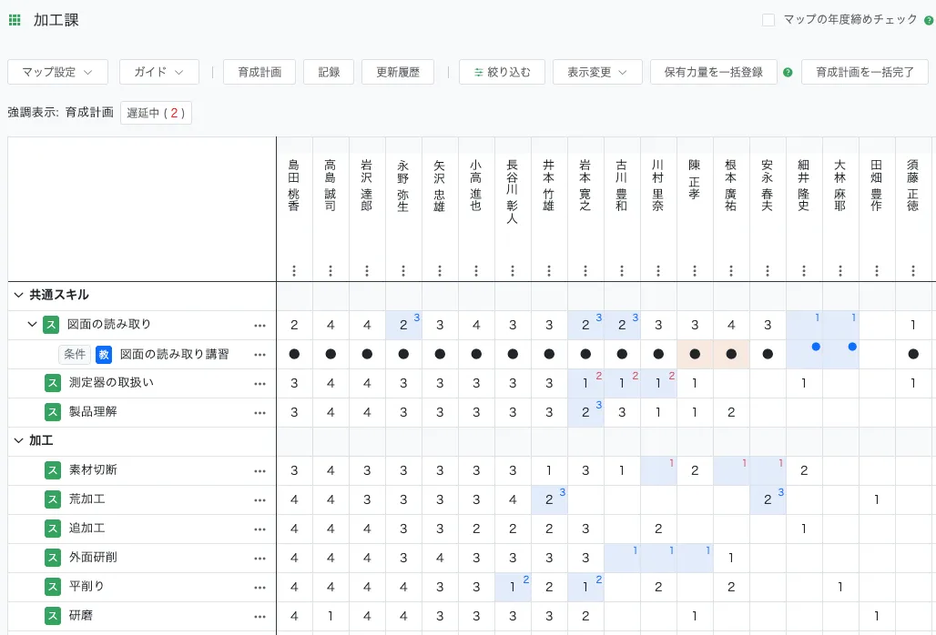Collapse the 加工 category group
936x635 pixels.
[x=18, y=440]
